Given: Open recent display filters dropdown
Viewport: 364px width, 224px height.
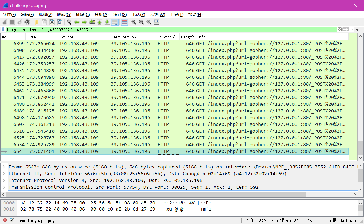Looking at the screenshot, I should [352, 29].
